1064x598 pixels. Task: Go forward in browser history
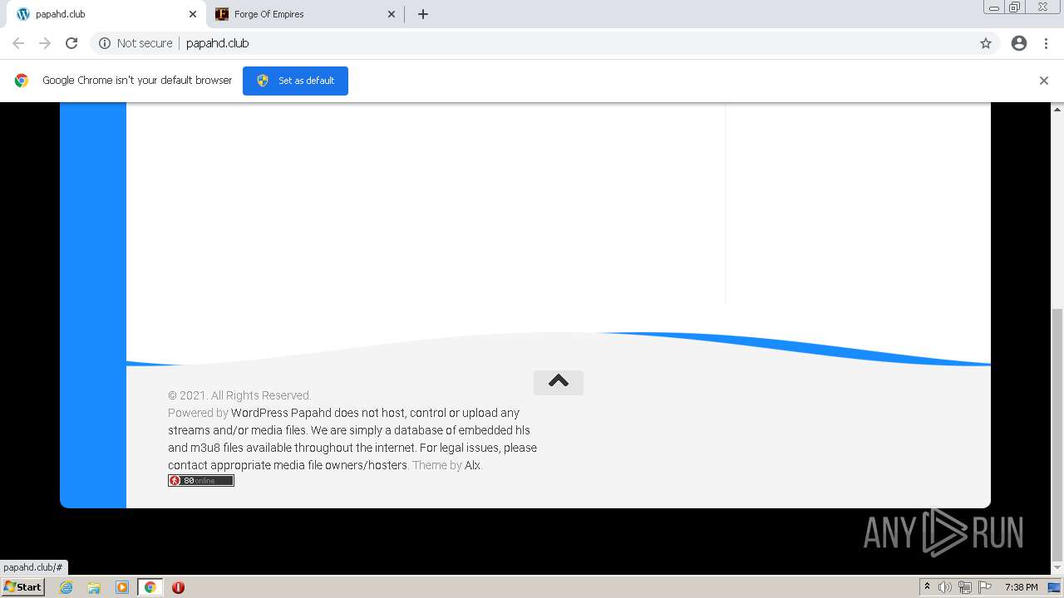point(45,43)
